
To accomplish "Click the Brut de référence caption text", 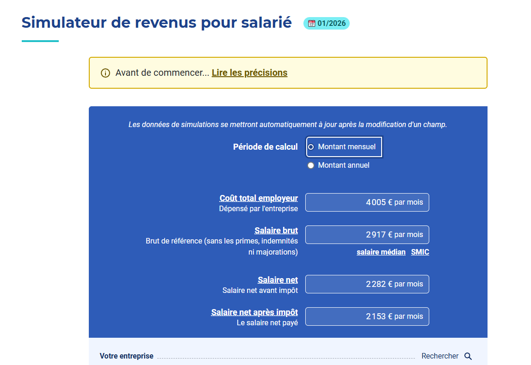I will click(x=222, y=247).
